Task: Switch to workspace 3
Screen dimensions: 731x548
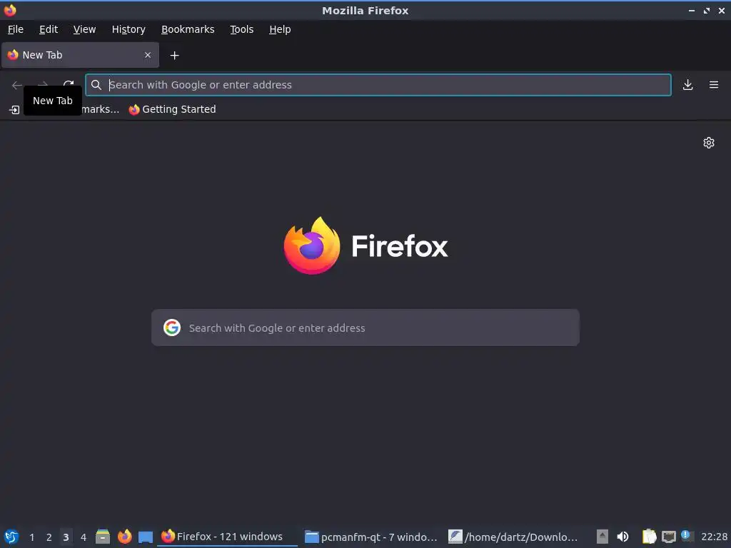Action: [x=66, y=537]
